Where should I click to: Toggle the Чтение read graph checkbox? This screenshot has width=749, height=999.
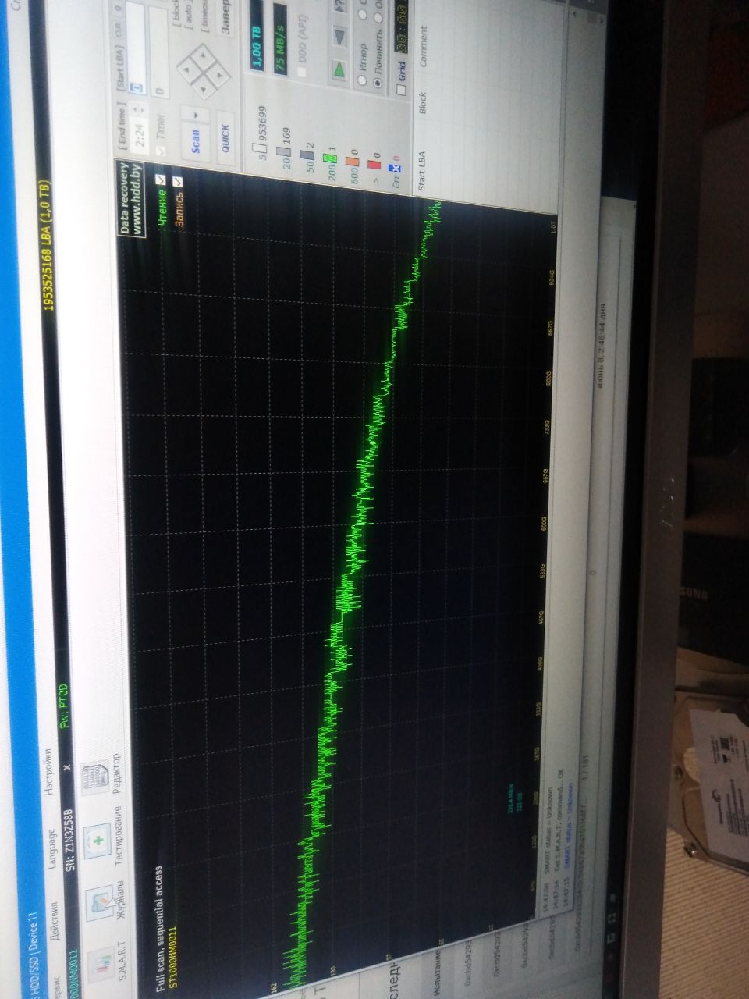[x=161, y=181]
